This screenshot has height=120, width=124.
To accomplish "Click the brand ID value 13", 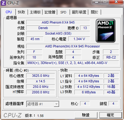I will [85, 28].
